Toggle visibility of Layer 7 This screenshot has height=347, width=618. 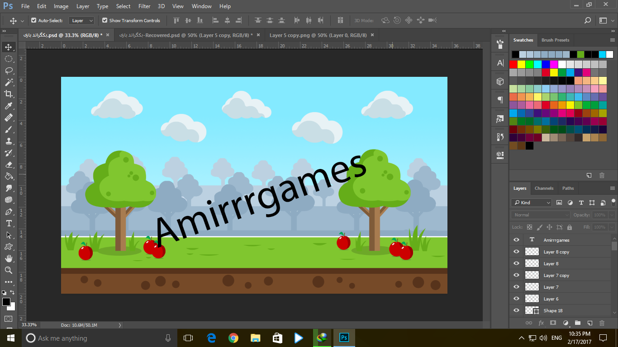(516, 287)
